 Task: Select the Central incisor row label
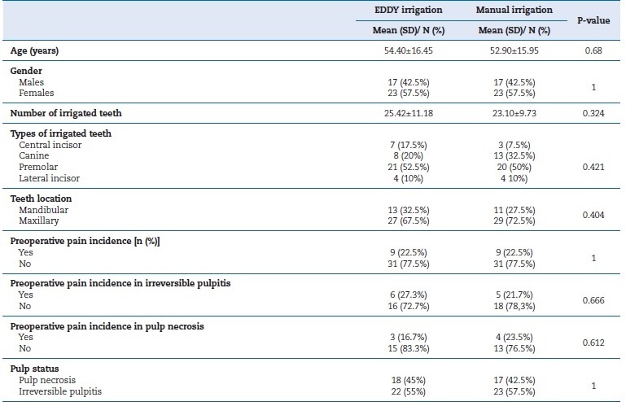50,145
